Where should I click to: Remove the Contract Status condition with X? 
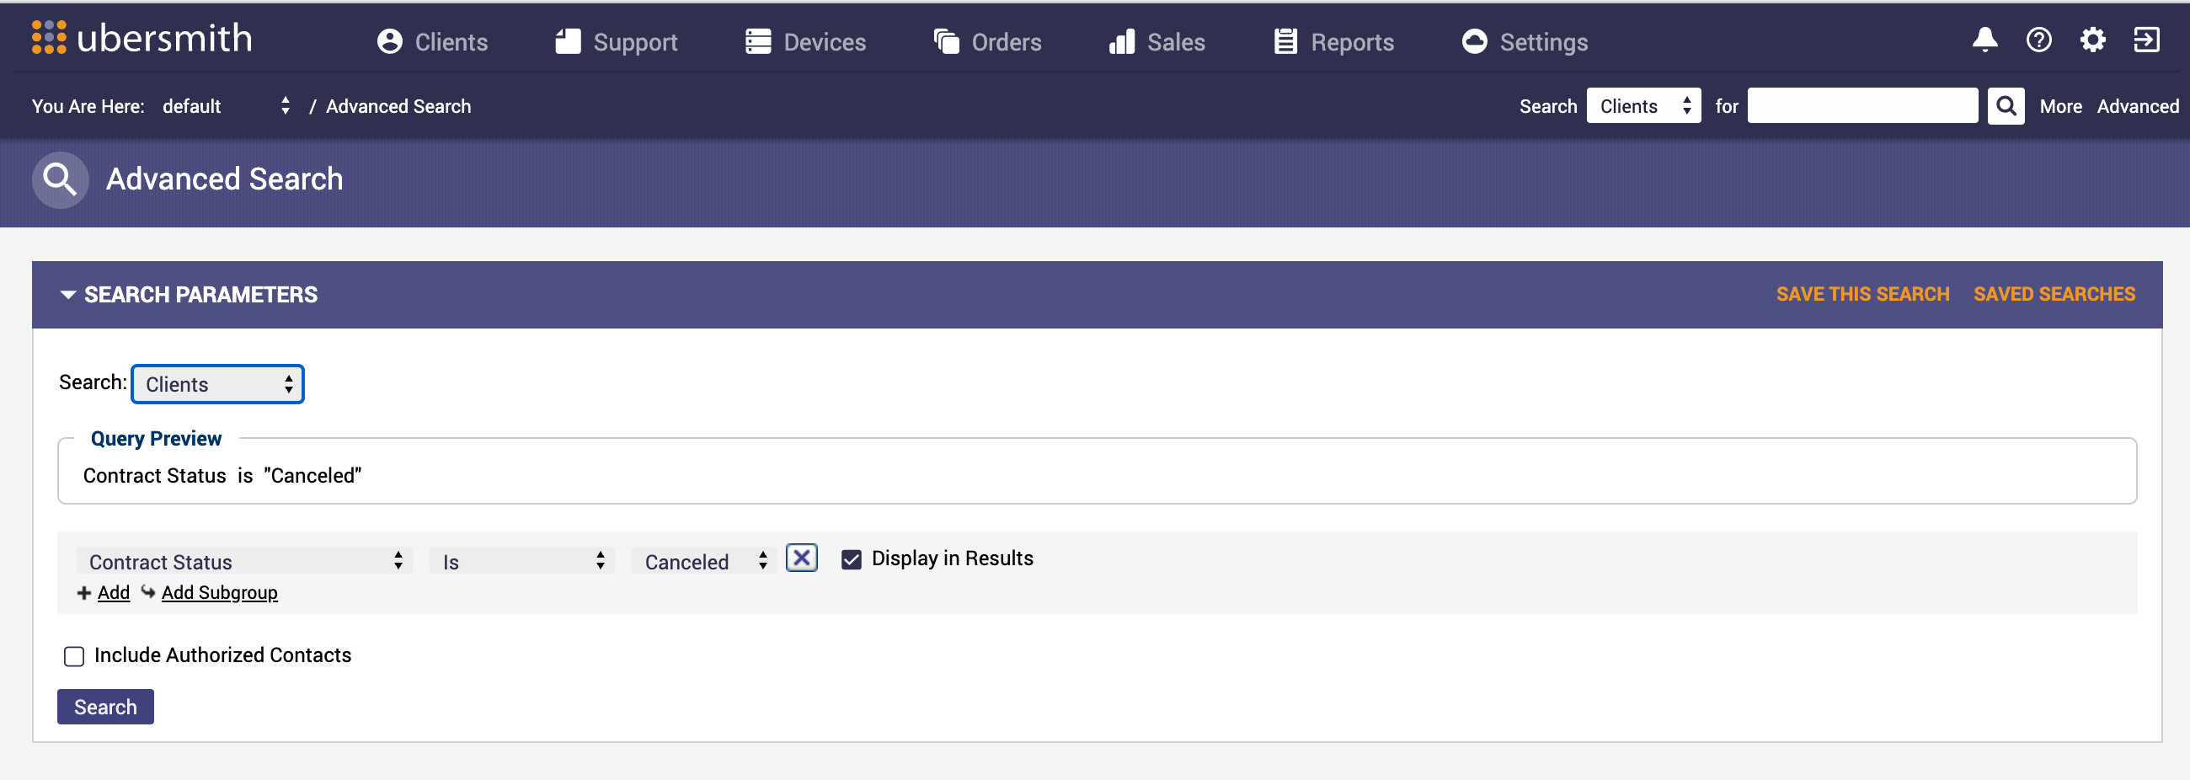pyautogui.click(x=801, y=558)
